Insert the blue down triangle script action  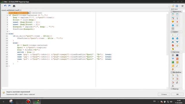177,42
